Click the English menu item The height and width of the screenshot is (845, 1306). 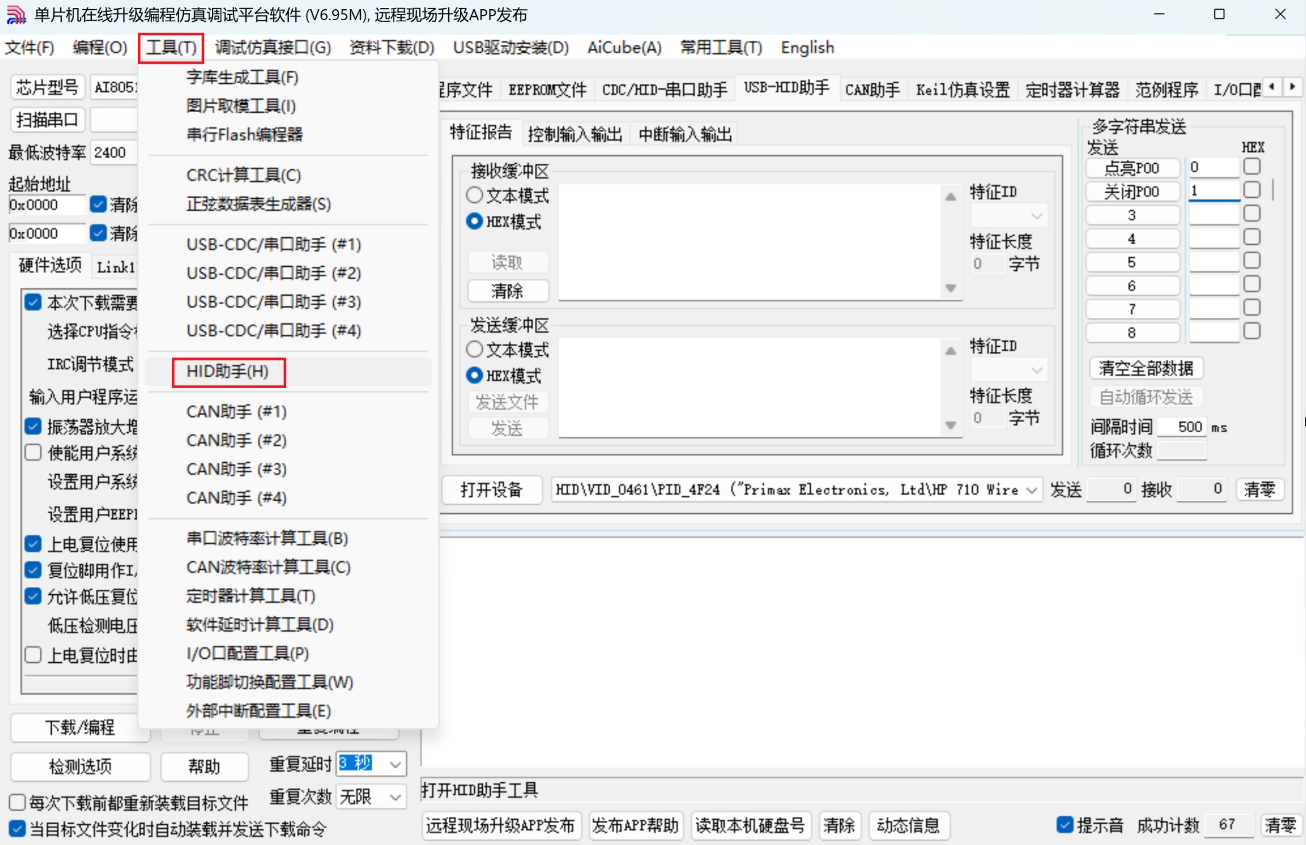click(x=807, y=48)
